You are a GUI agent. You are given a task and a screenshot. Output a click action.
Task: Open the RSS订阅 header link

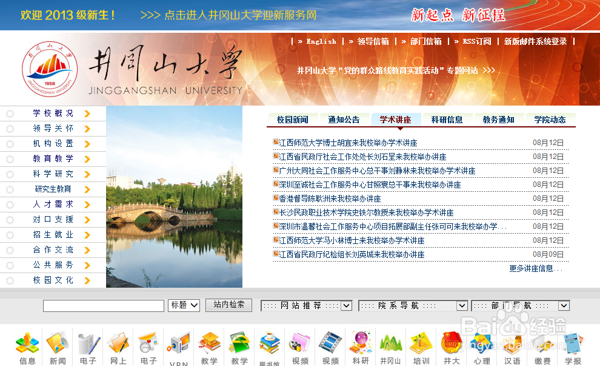pos(477,41)
